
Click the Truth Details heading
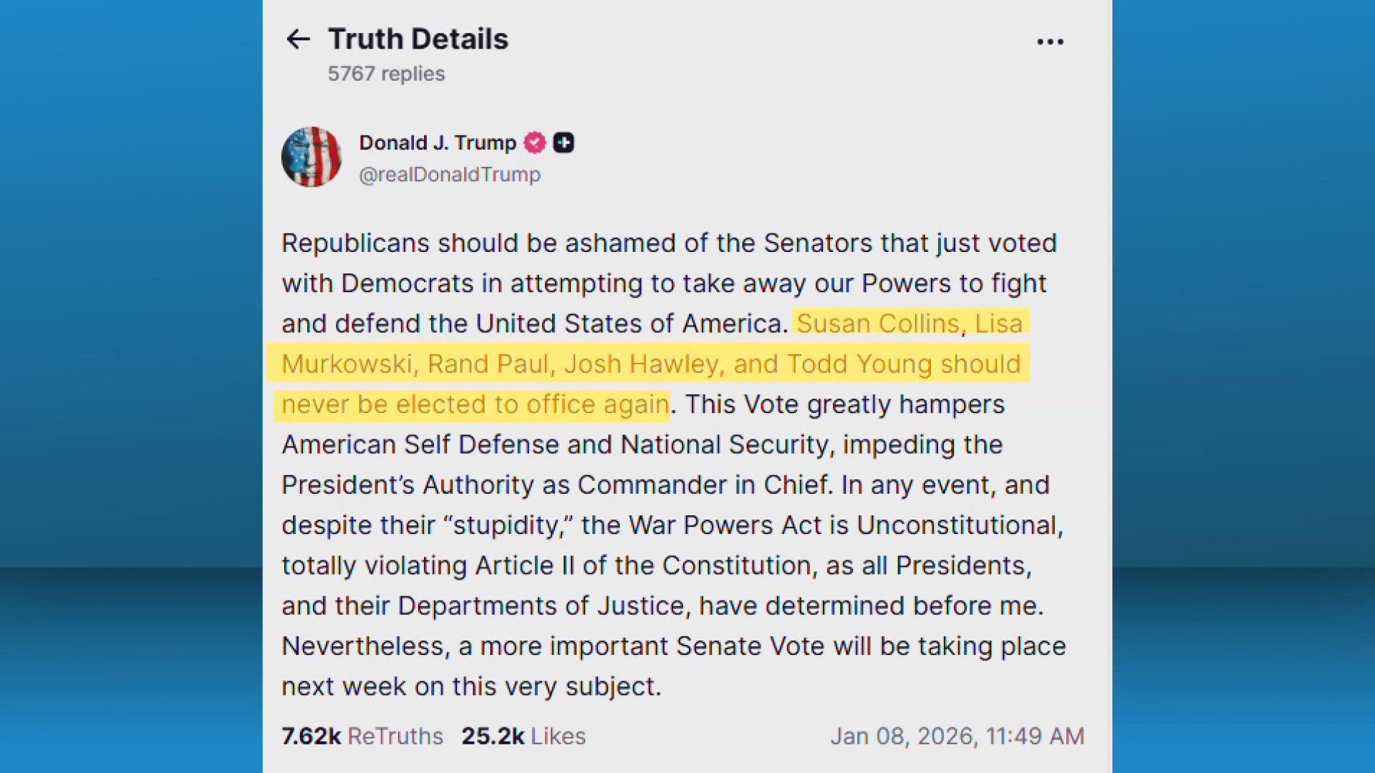coord(418,39)
